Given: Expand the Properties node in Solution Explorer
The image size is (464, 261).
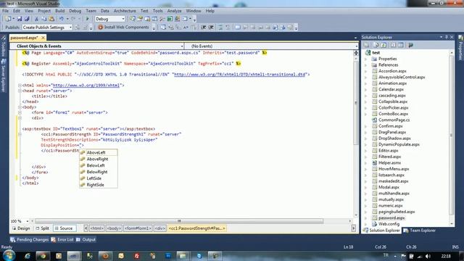Looking at the screenshot, I should coord(366,59).
